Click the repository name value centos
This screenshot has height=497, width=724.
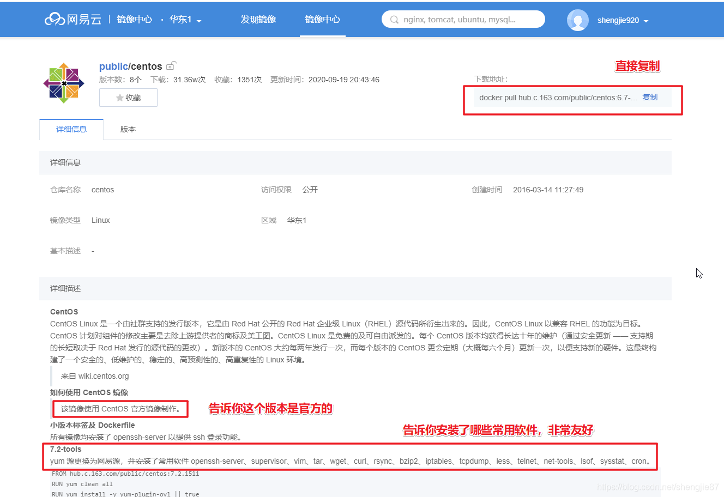(102, 190)
